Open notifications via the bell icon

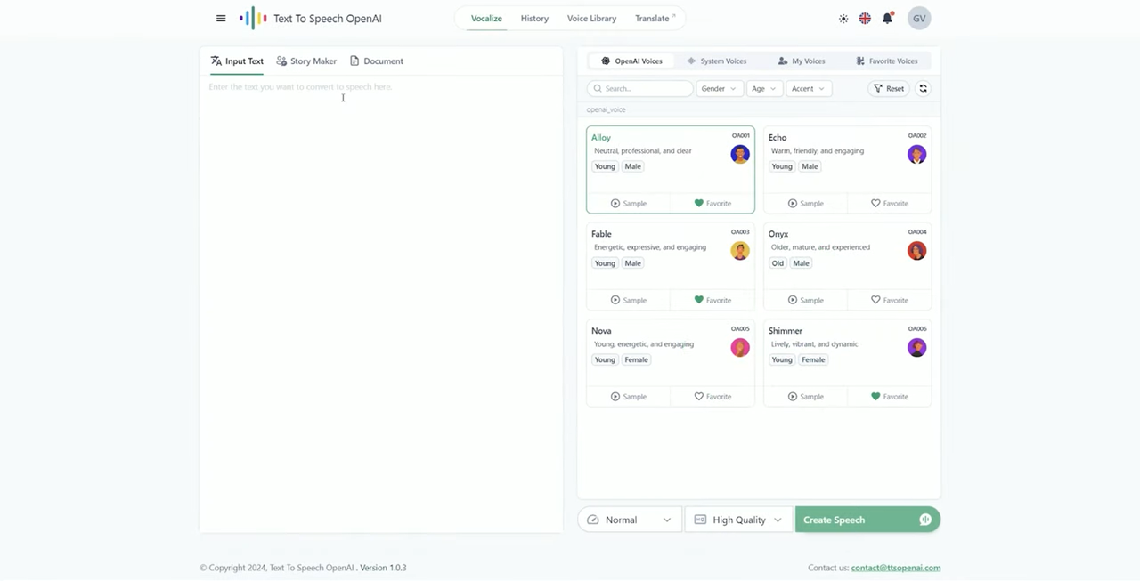coord(887,18)
